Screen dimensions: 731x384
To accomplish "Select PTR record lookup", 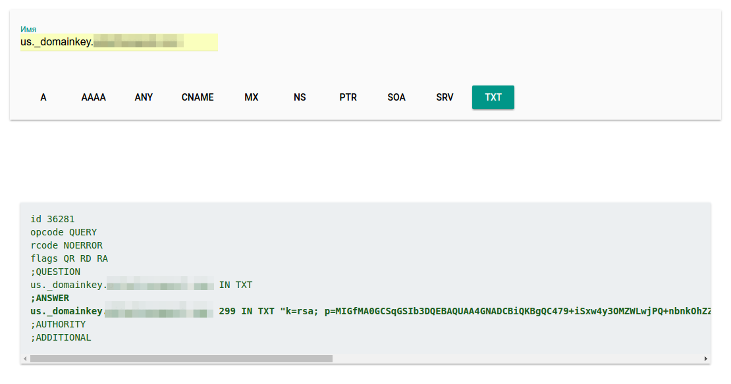I will [348, 97].
